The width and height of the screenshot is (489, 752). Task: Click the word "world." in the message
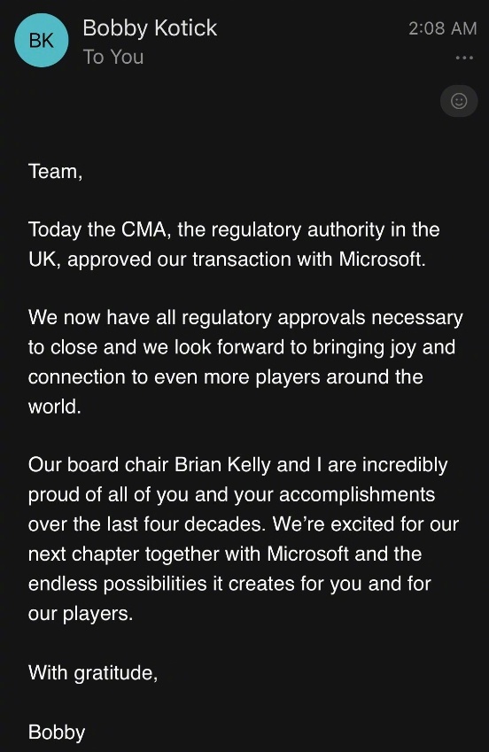[x=54, y=407]
